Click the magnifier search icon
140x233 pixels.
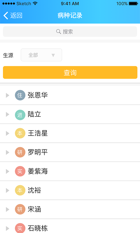tap(58, 31)
